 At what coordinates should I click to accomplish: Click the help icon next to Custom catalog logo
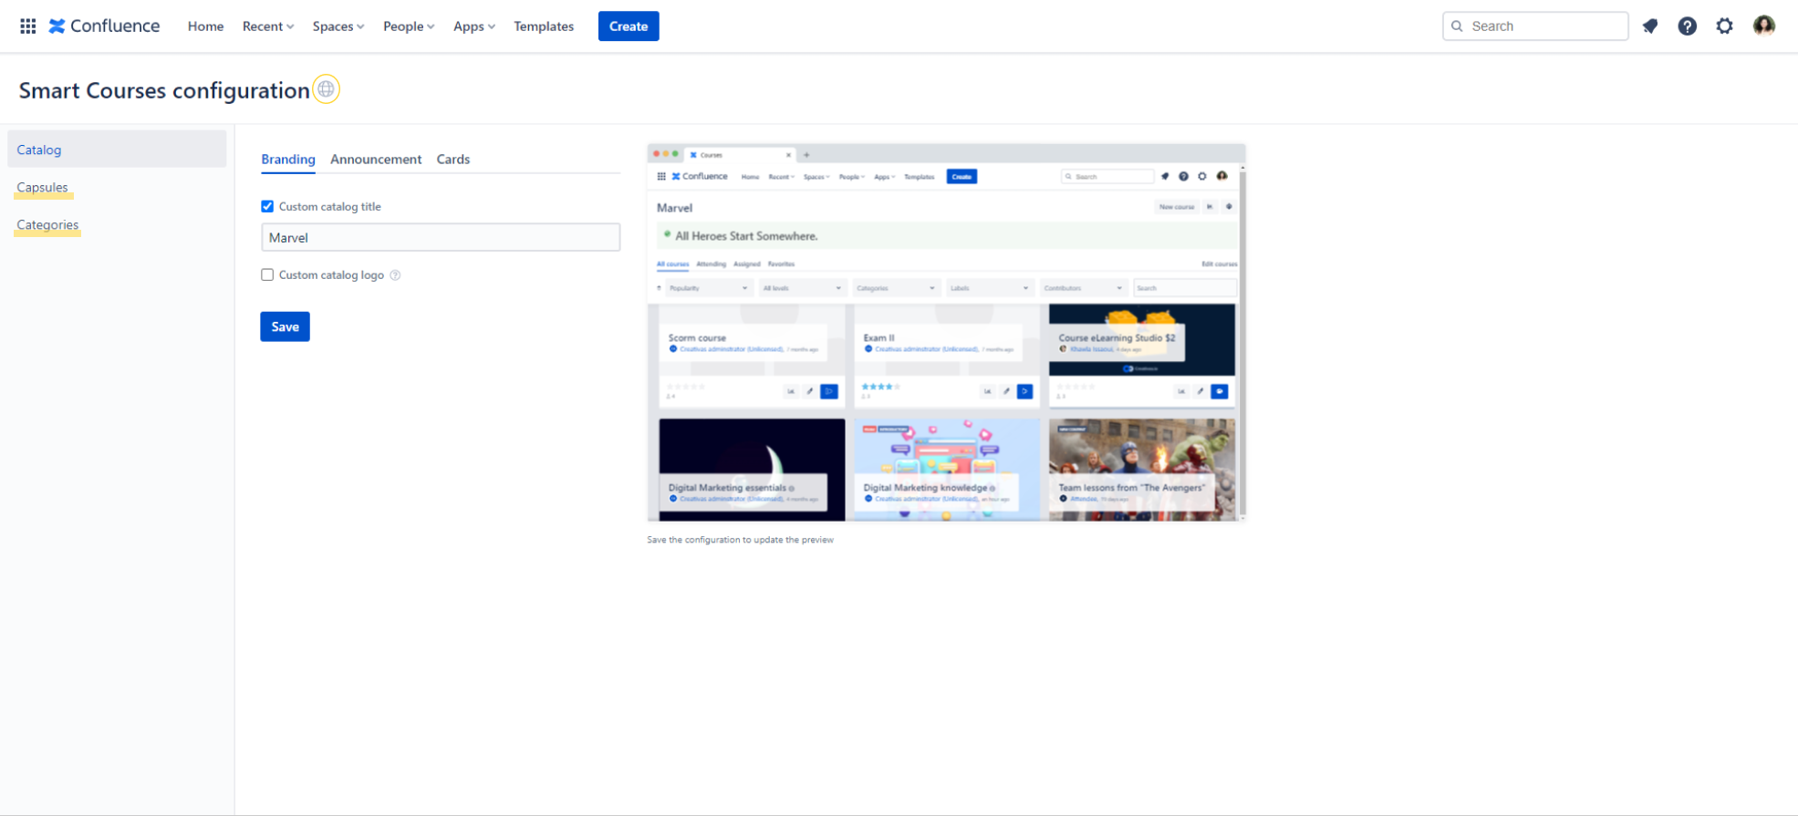click(395, 275)
